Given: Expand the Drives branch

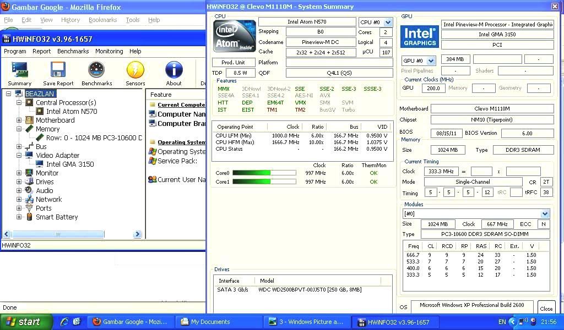Looking at the screenshot, I should point(19,182).
